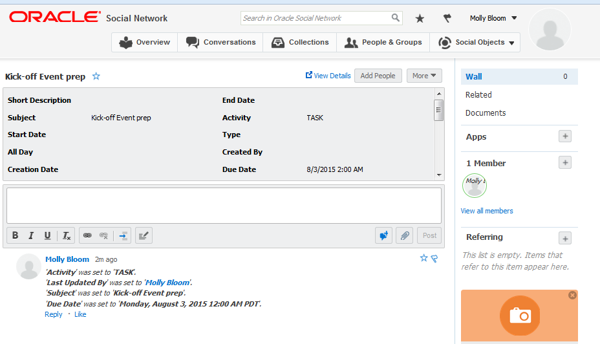Click the Add People button
The image size is (600, 344).
tap(378, 76)
